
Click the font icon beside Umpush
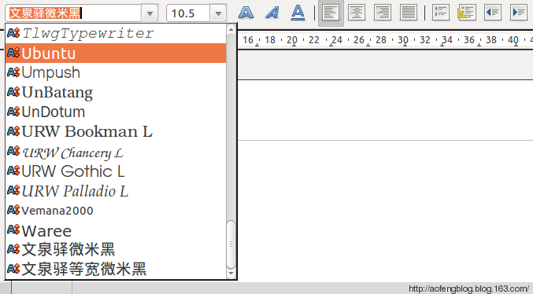point(13,72)
